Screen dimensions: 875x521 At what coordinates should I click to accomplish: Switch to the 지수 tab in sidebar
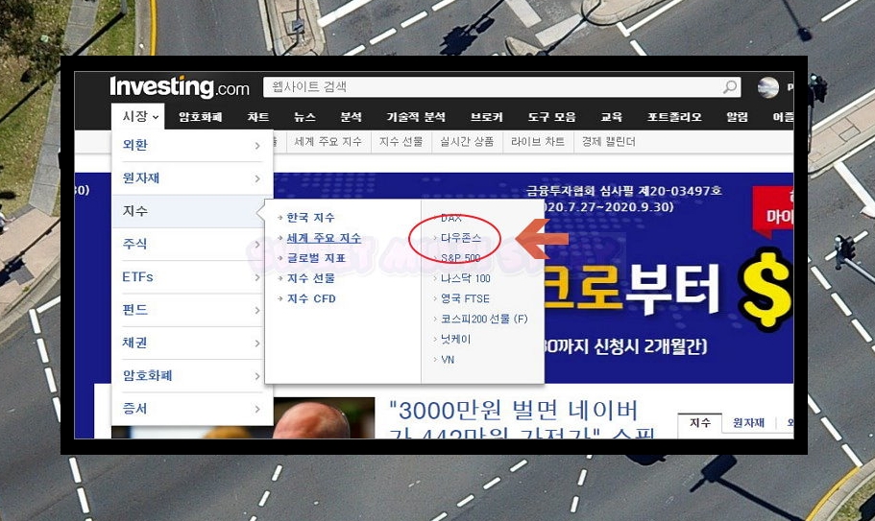pos(700,423)
